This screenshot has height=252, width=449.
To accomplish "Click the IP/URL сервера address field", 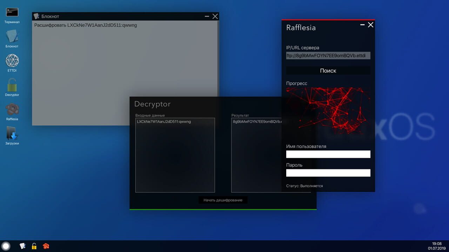I will click(328, 55).
